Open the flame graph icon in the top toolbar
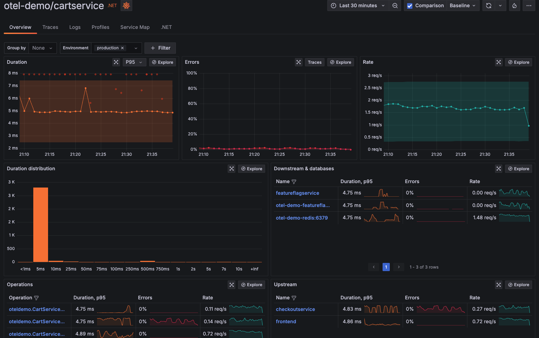Image resolution: width=539 pixels, height=338 pixels. pos(514,5)
